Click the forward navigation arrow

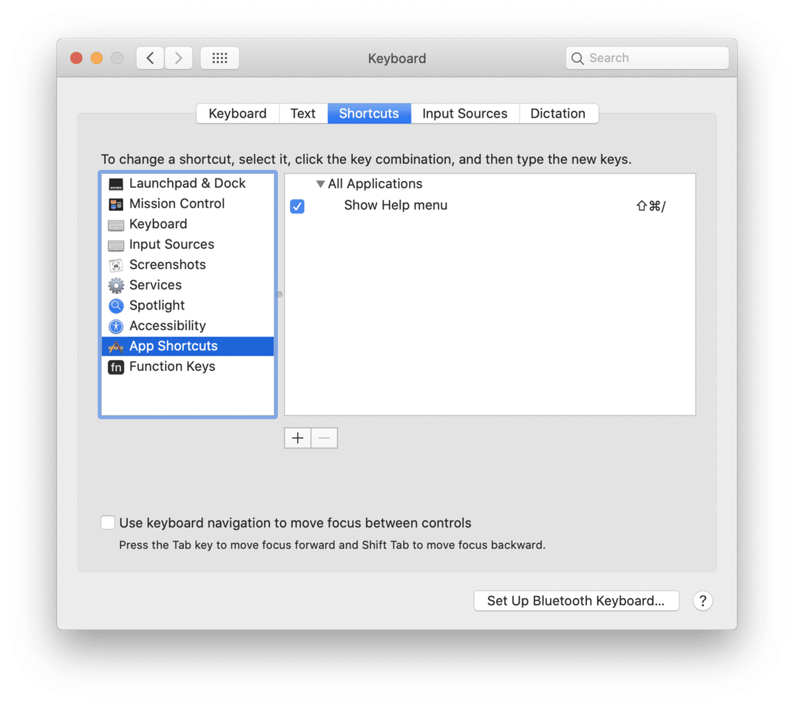tap(179, 58)
